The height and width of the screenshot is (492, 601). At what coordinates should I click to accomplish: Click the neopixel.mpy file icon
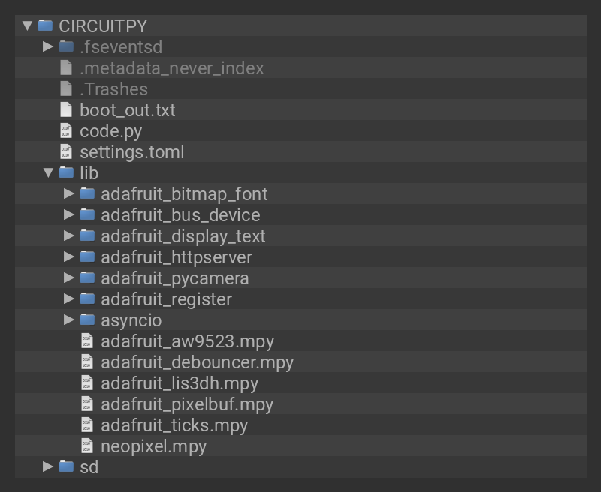click(87, 445)
